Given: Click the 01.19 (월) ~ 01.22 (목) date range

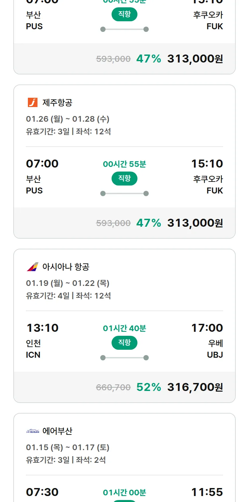Looking at the screenshot, I should [68, 283].
